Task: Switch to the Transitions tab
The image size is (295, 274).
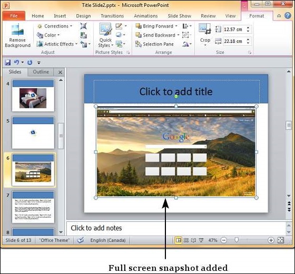Action: (112, 16)
